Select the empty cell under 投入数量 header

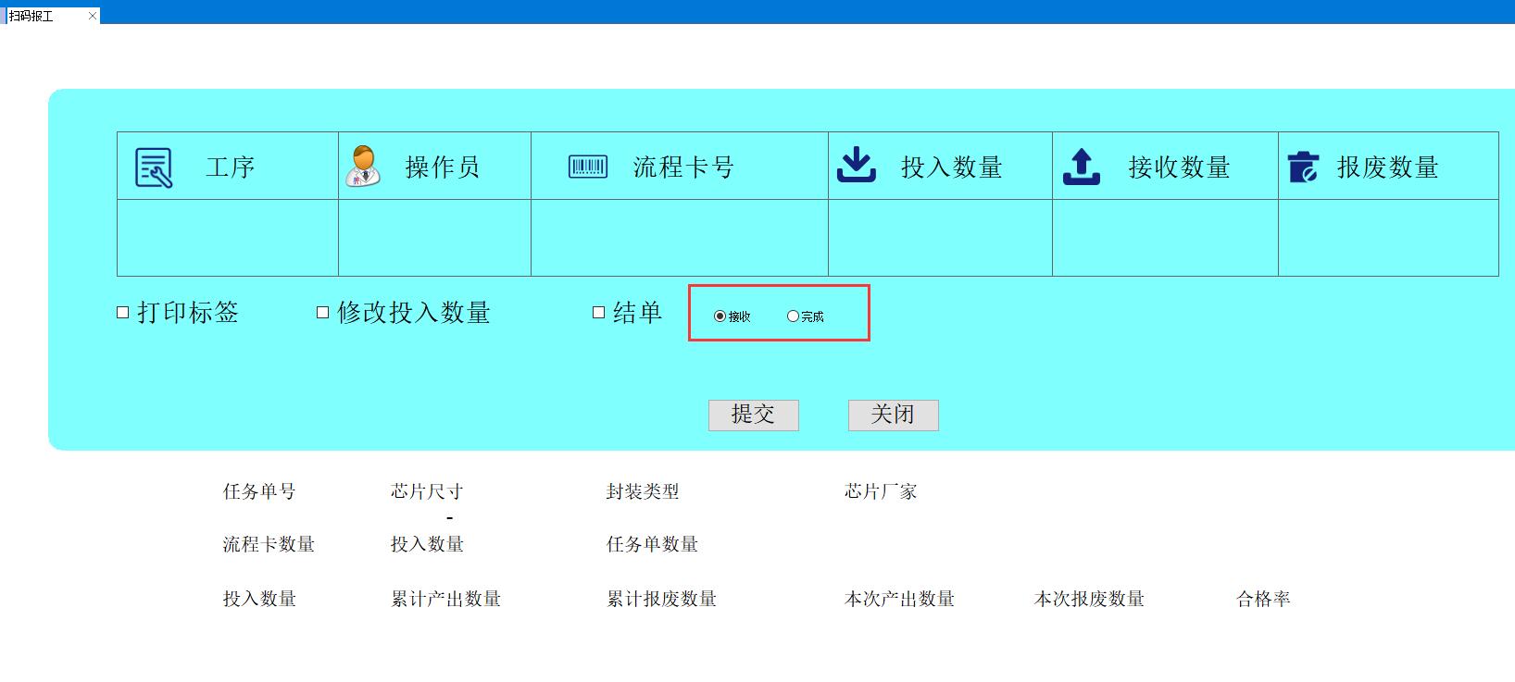tap(940, 238)
